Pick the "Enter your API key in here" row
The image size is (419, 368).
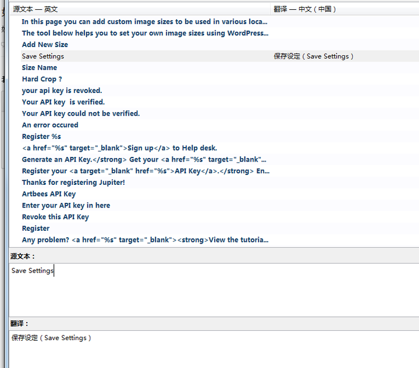tap(66, 205)
